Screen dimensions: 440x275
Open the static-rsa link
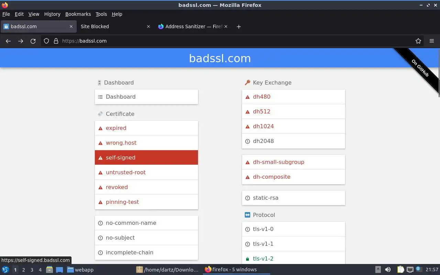tap(294, 198)
